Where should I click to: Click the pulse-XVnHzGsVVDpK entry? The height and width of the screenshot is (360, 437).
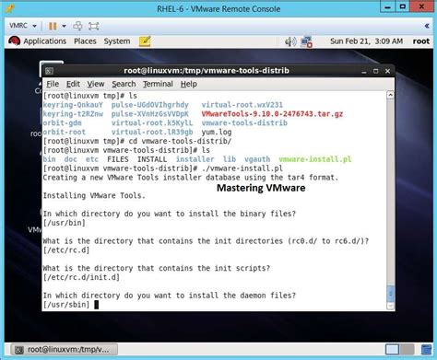pos(150,114)
